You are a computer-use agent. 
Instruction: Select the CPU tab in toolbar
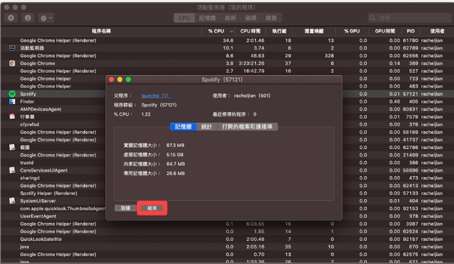pos(184,18)
